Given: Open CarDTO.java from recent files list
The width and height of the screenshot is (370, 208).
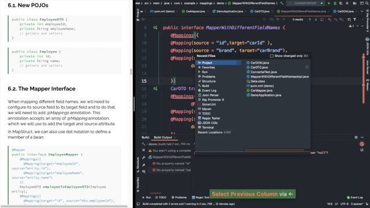Looking at the screenshot, I should (257, 68).
